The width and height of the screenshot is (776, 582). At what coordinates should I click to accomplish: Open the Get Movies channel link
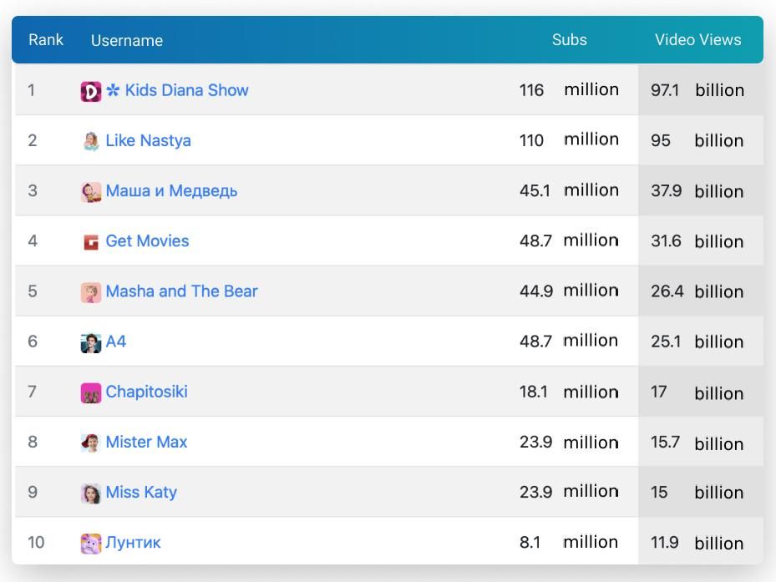click(x=147, y=240)
